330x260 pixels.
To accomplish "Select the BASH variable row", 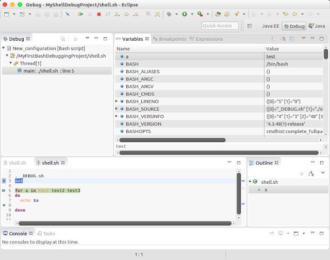I will (x=219, y=64).
